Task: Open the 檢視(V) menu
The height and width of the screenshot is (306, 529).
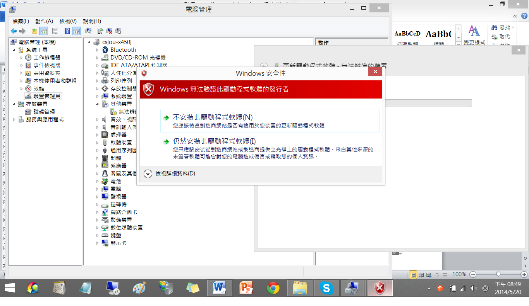Action: (x=68, y=21)
